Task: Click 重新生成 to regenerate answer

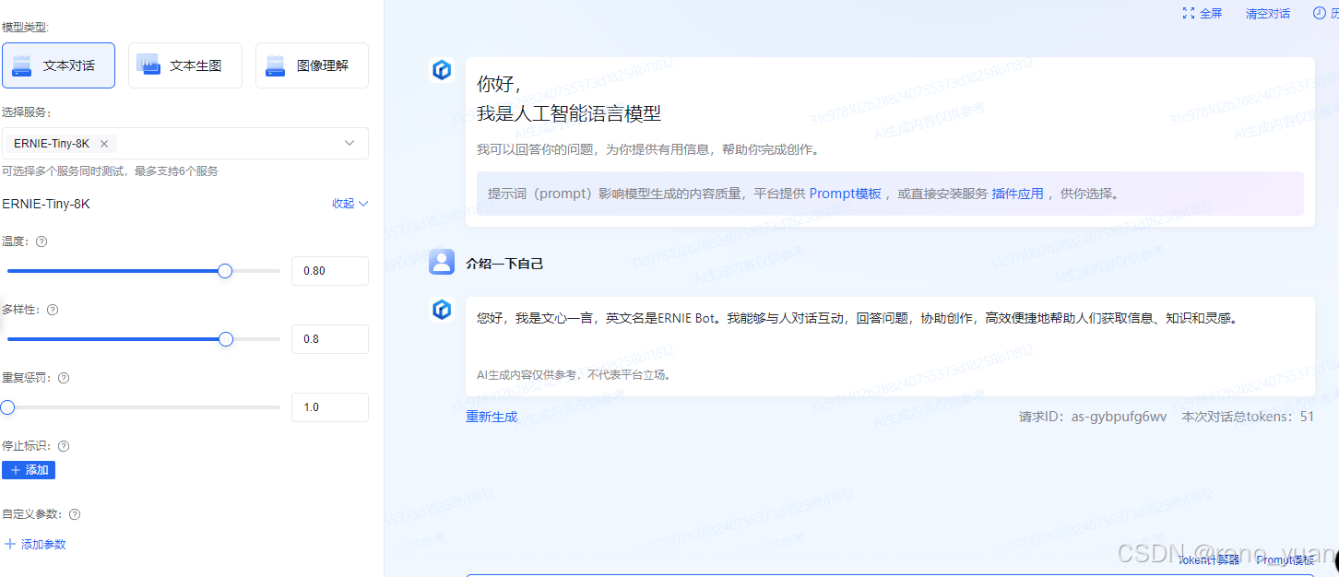Action: [492, 417]
